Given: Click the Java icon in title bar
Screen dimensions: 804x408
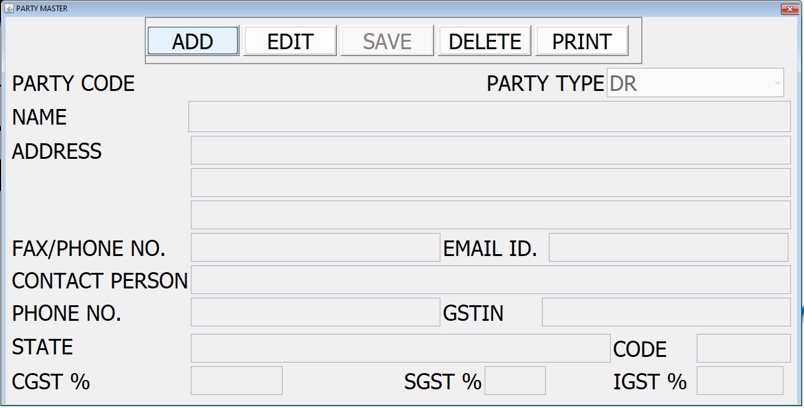Looking at the screenshot, I should tap(9, 8).
